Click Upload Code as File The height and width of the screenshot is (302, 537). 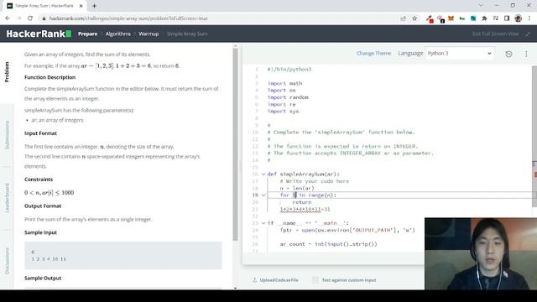[x=279, y=280]
